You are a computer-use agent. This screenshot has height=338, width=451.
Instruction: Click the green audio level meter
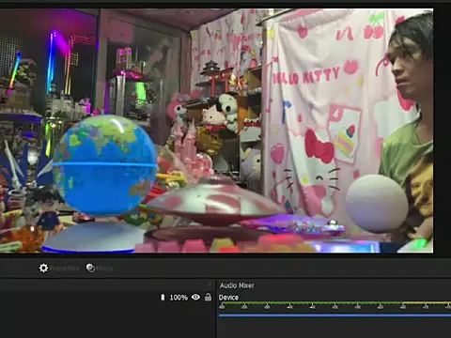click(334, 303)
